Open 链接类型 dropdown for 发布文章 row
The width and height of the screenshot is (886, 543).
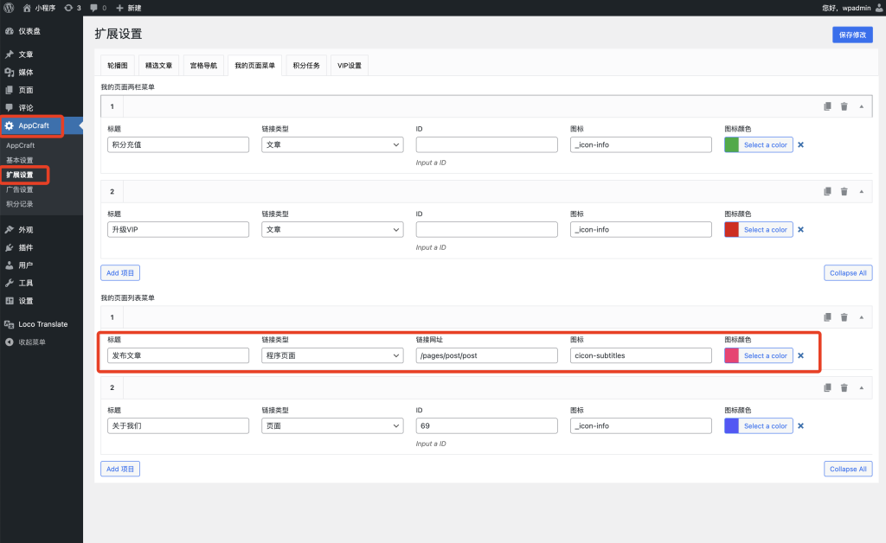pos(332,355)
